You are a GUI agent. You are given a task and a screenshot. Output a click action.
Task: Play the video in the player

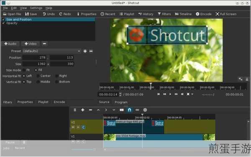170,94
